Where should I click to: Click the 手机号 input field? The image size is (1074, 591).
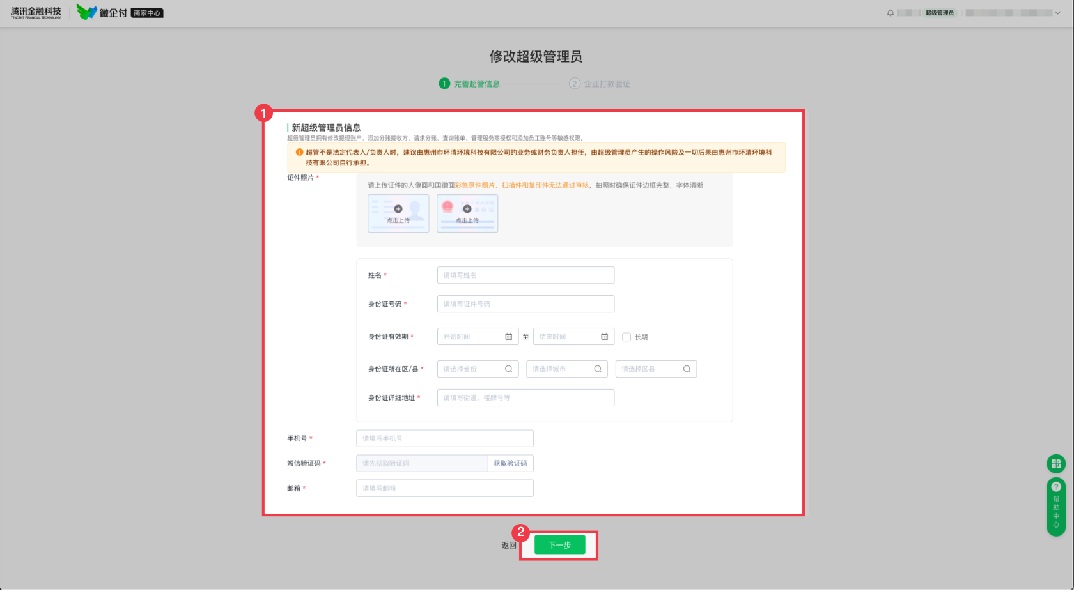coord(444,438)
